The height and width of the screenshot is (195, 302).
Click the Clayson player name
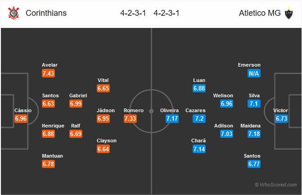click(x=107, y=141)
